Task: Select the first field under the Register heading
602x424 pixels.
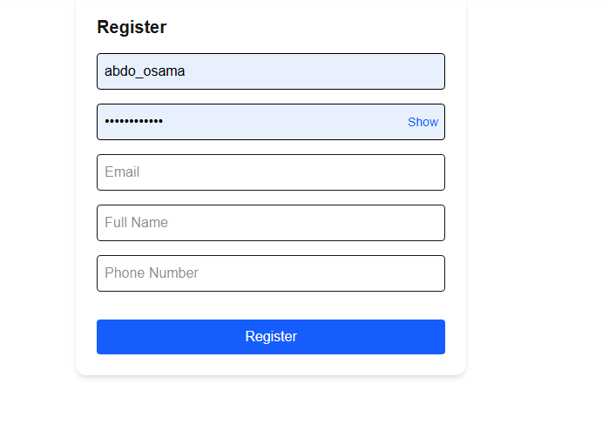Action: pyautogui.click(x=271, y=71)
